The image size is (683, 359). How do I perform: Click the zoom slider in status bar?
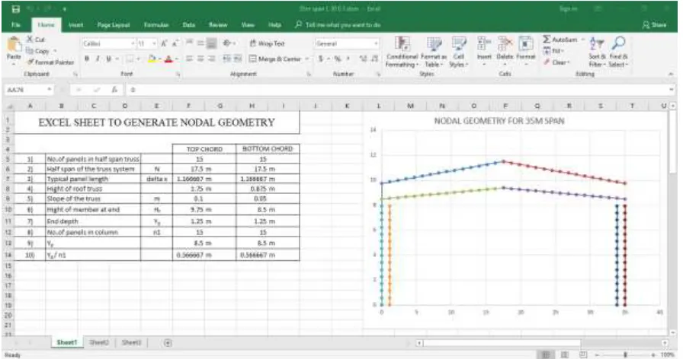(x=626, y=354)
